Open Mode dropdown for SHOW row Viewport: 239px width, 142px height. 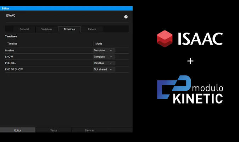coord(104,57)
